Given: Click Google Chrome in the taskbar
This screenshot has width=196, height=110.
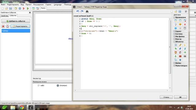Looking at the screenshot, I should (x=22, y=107).
